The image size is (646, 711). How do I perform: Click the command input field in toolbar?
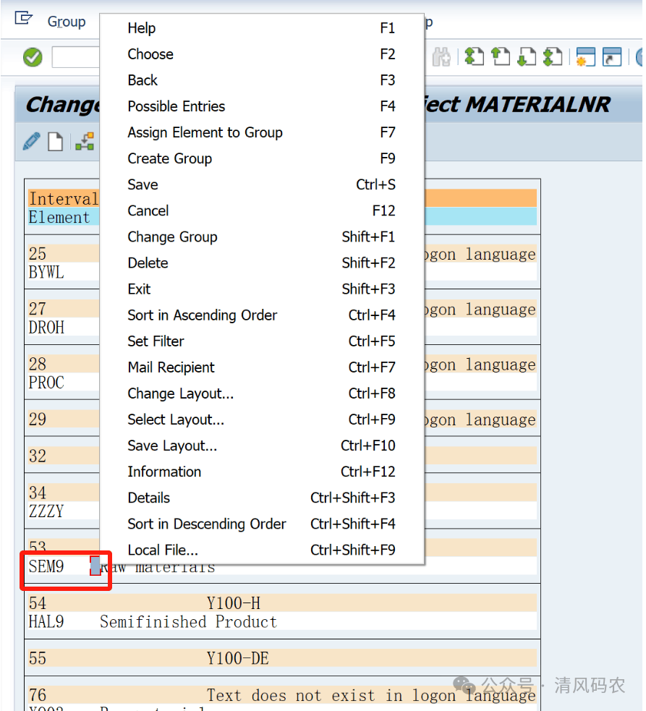[x=75, y=57]
